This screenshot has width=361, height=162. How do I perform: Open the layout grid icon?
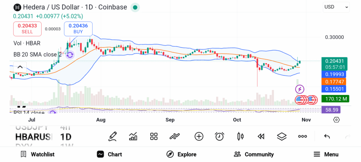click(x=154, y=136)
